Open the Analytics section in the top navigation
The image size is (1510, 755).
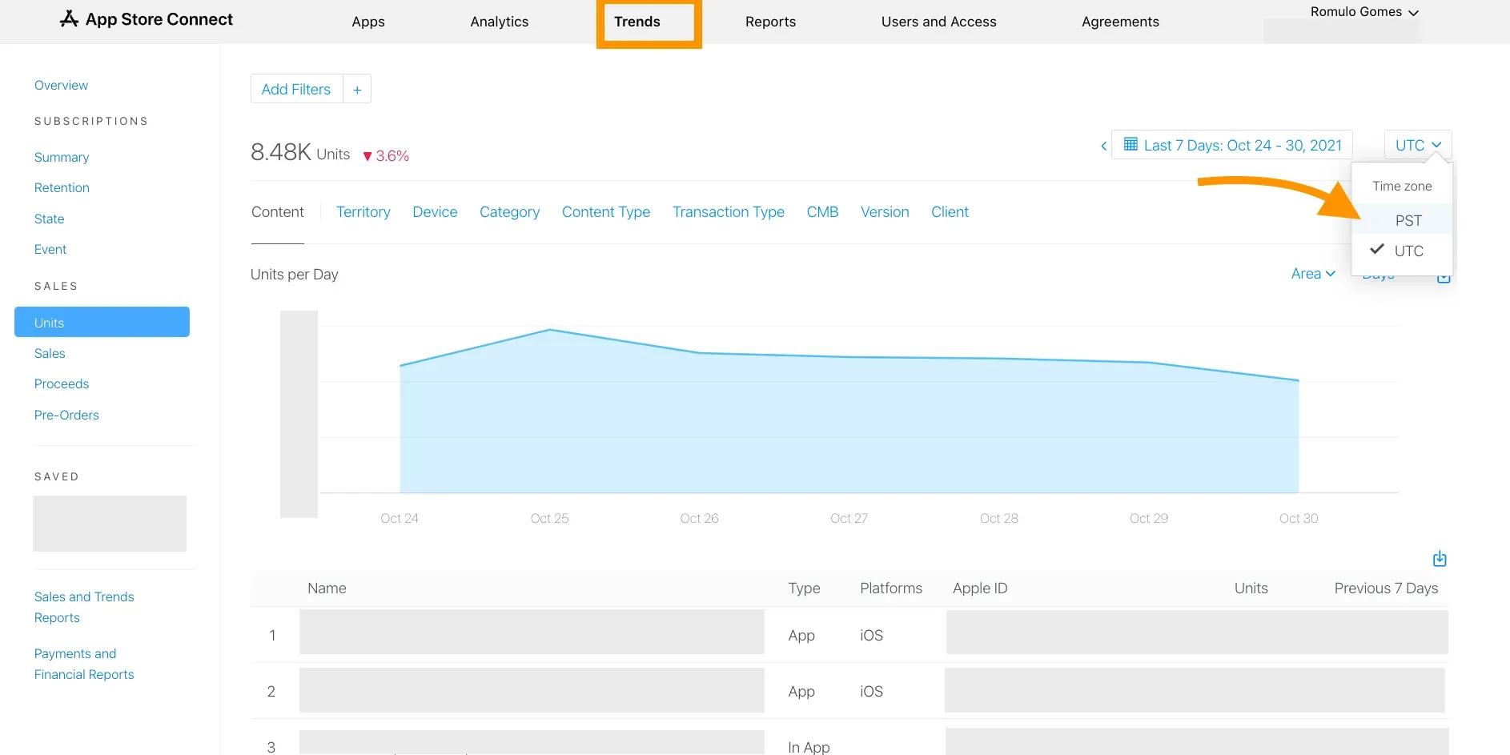point(500,22)
